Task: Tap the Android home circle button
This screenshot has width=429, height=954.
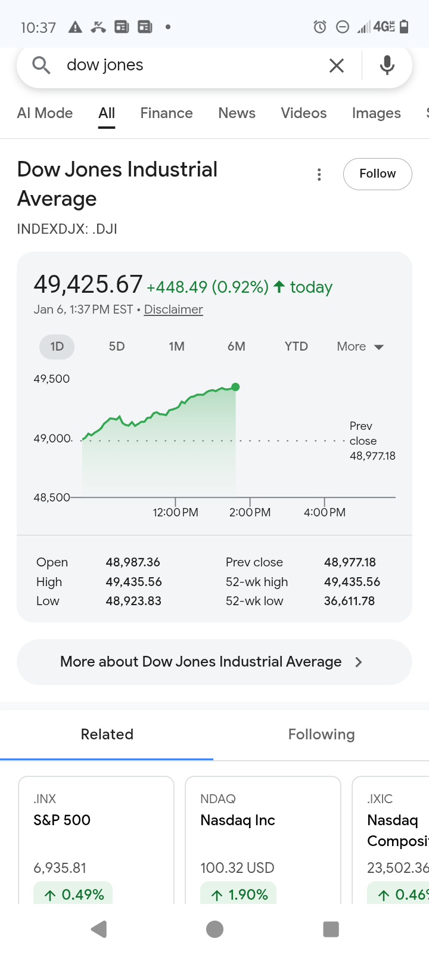Action: [x=214, y=929]
